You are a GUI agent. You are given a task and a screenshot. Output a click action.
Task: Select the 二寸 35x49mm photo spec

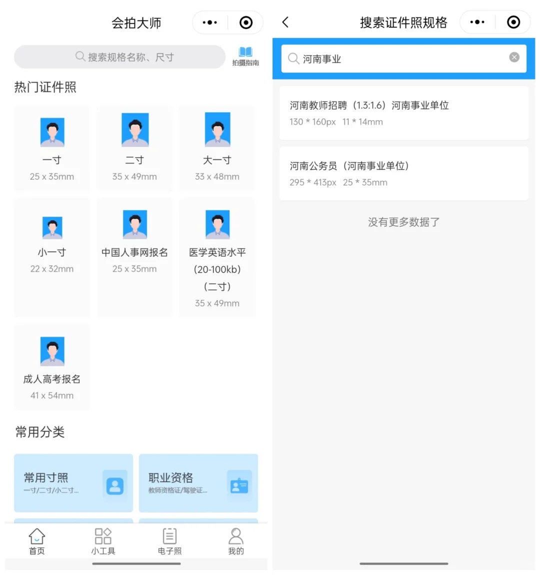click(134, 148)
